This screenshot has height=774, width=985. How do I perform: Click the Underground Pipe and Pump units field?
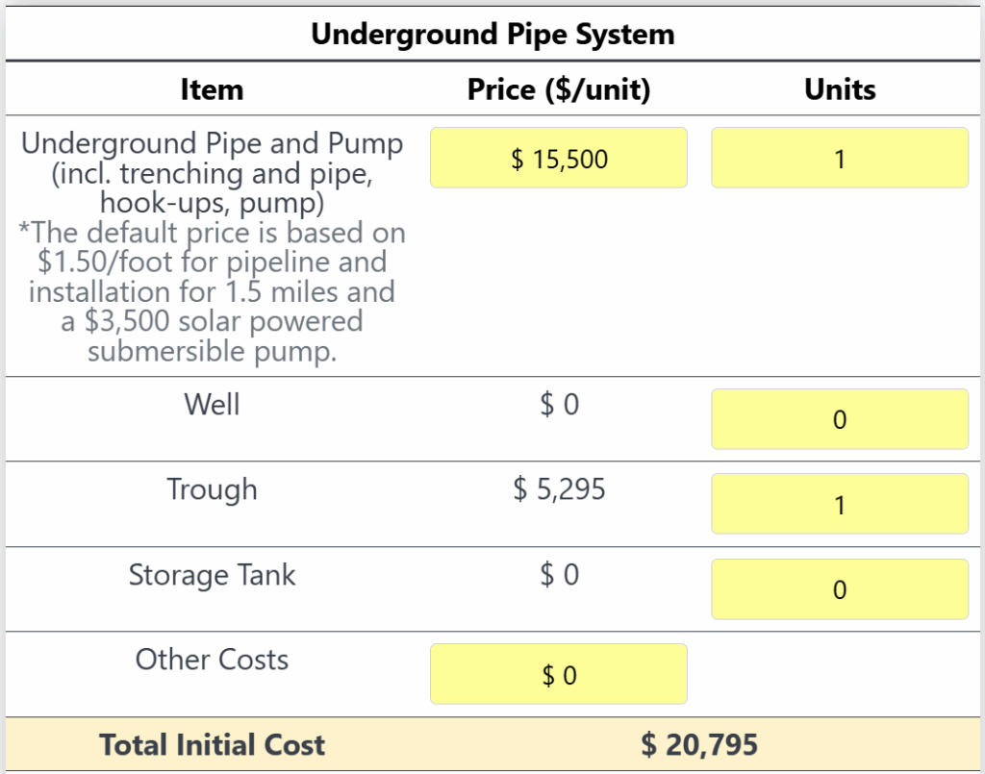click(x=839, y=158)
